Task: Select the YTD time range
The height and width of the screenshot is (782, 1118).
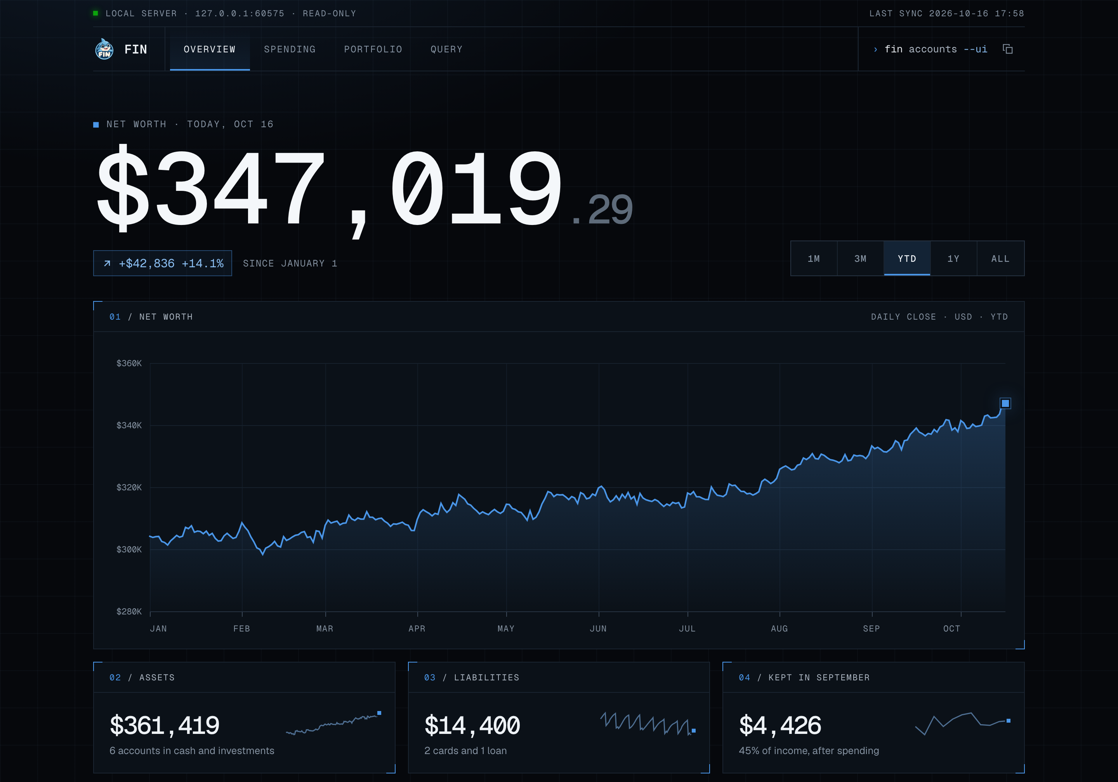Action: point(907,258)
